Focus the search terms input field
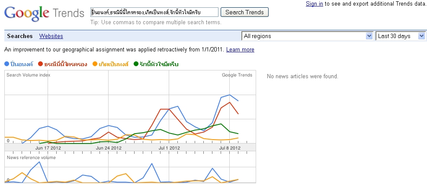427x185 pixels. coord(154,12)
